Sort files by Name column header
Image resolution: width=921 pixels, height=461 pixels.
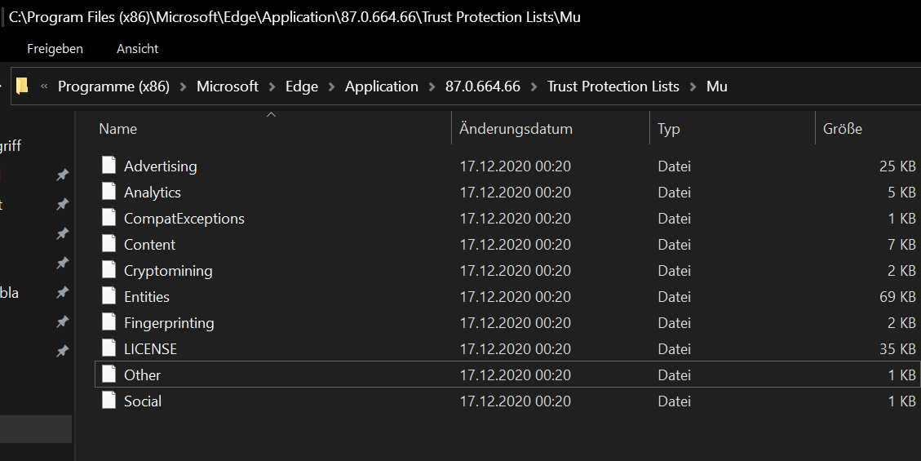pyautogui.click(x=118, y=129)
